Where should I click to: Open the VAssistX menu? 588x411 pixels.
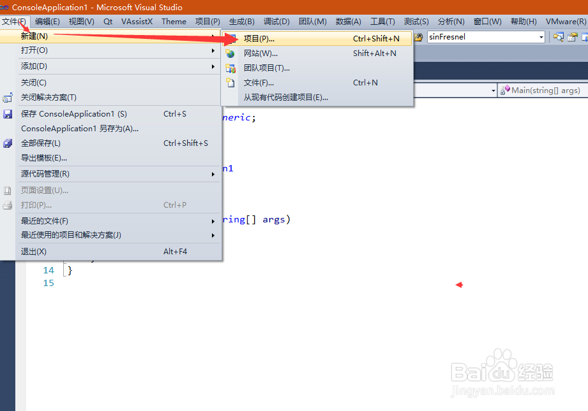(x=137, y=21)
